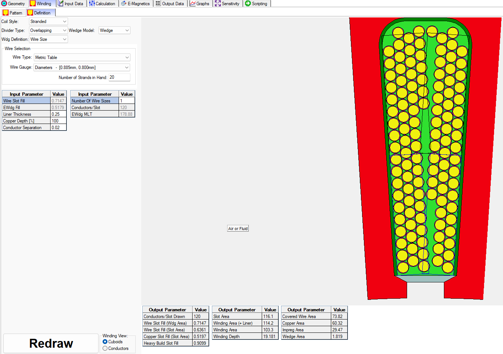This screenshot has height=354, width=503.
Task: Click the Covered Wire Area output row
Action: click(x=314, y=317)
